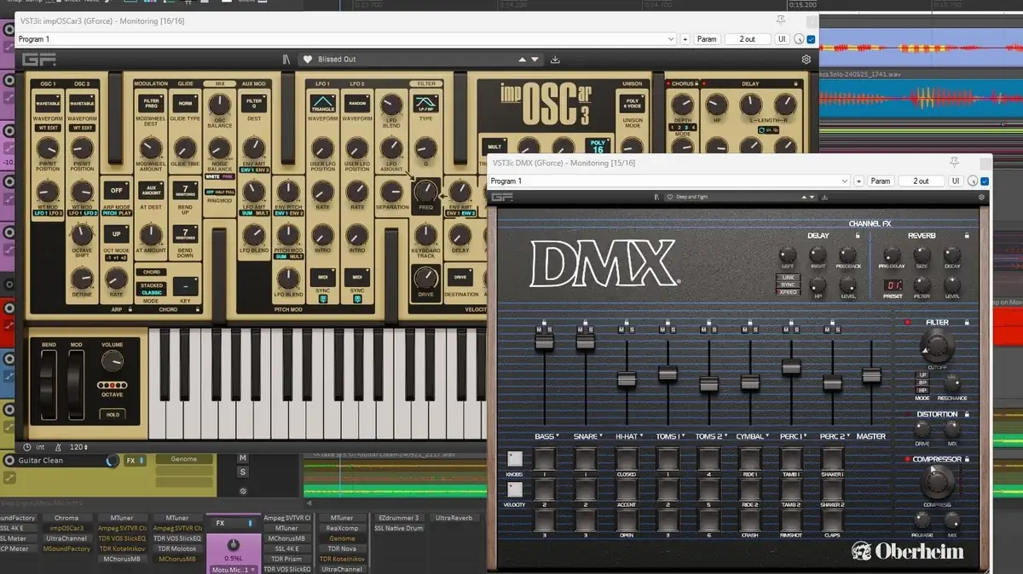Click the Oberheim logo on the DMX

pyautogui.click(x=910, y=550)
